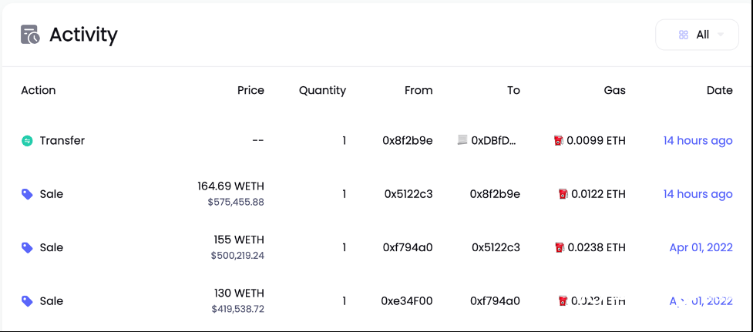Image resolution: width=753 pixels, height=332 pixels.
Task: Click the green Transfer action icon
Action: pos(27,141)
